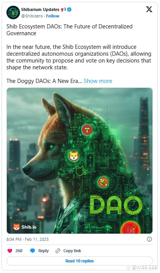Open the DAO dog image

click(80, 161)
